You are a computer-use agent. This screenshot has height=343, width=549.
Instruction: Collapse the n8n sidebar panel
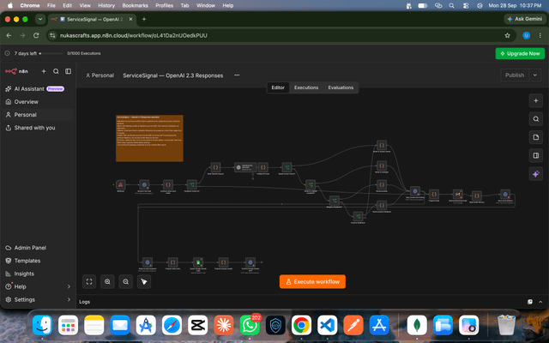pyautogui.click(x=69, y=71)
